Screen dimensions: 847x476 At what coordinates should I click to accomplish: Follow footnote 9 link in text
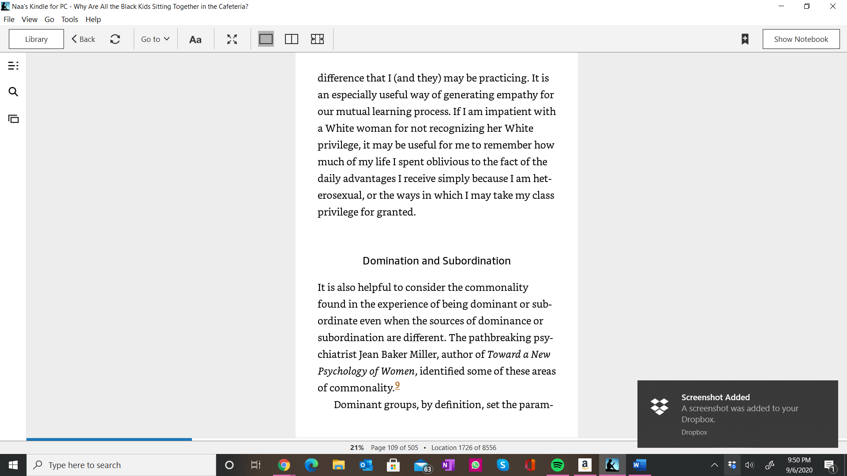(397, 385)
